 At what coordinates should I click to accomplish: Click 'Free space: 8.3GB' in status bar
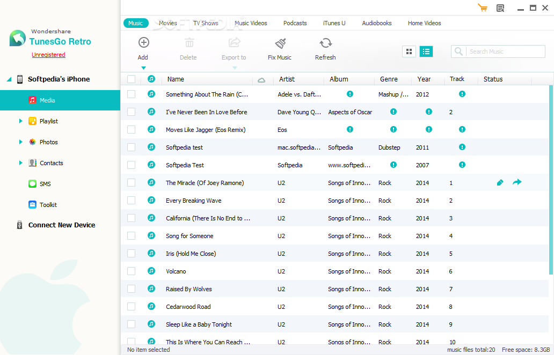point(526,350)
